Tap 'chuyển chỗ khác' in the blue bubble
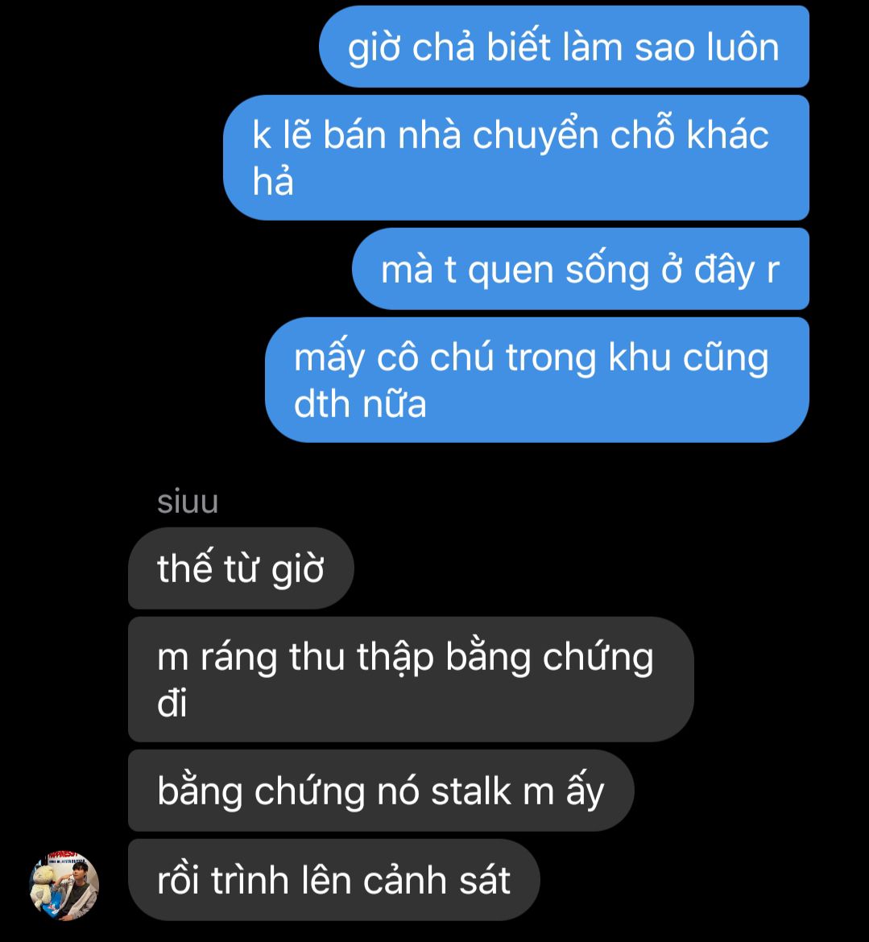This screenshot has width=869, height=942. click(621, 134)
